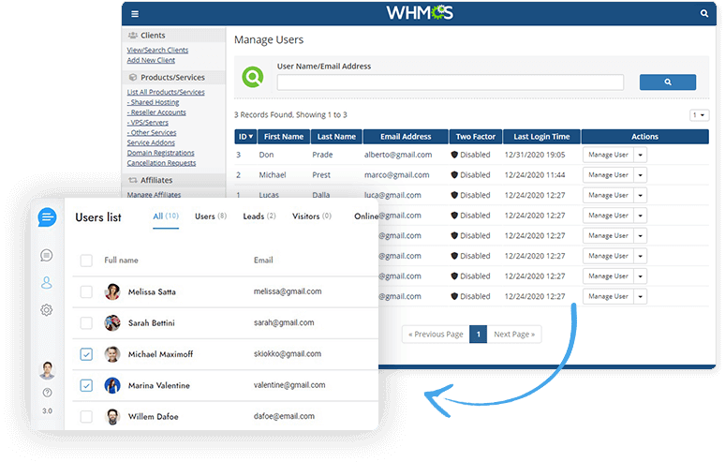Switch to the Users (8) tab
Image resolution: width=725 pixels, height=462 pixels.
211,216
